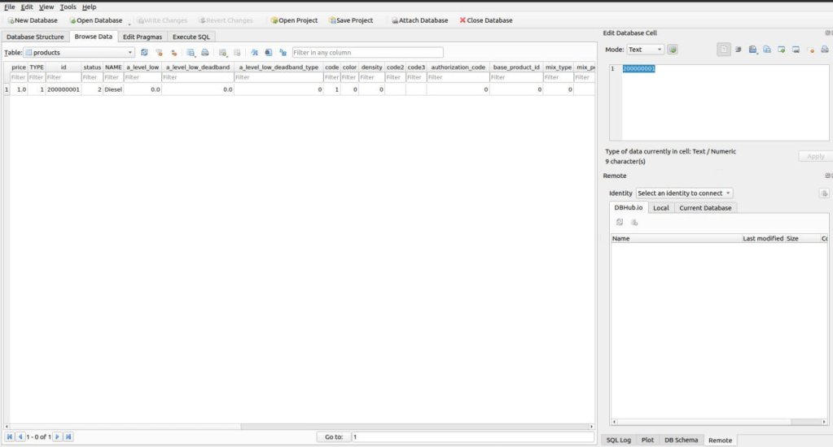Click the insert new record icon
This screenshot has height=447, width=833.
222,52
